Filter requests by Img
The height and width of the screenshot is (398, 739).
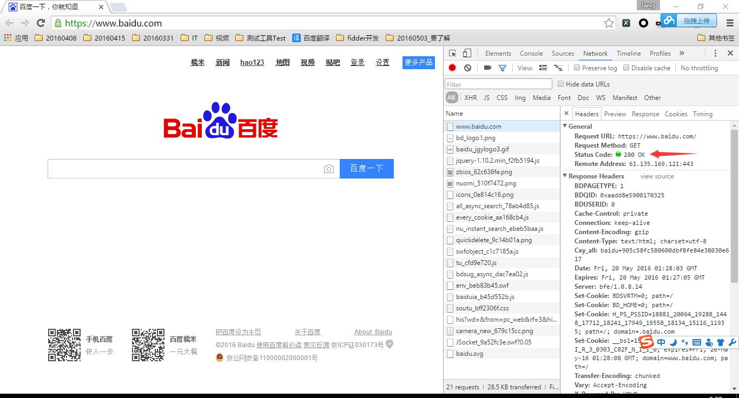(x=520, y=98)
